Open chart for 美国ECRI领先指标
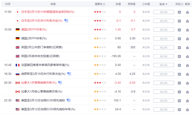195x117 pixels. tap(187, 101)
